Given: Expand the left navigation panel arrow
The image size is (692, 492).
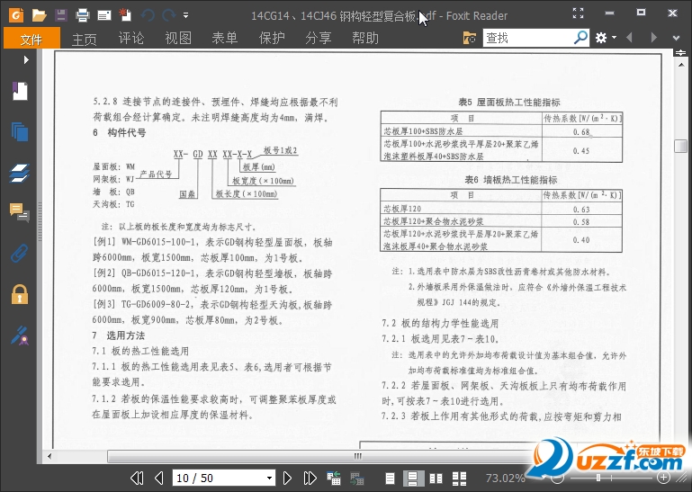Looking at the screenshot, I should click(26, 59).
